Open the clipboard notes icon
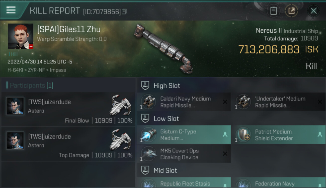 point(273,11)
